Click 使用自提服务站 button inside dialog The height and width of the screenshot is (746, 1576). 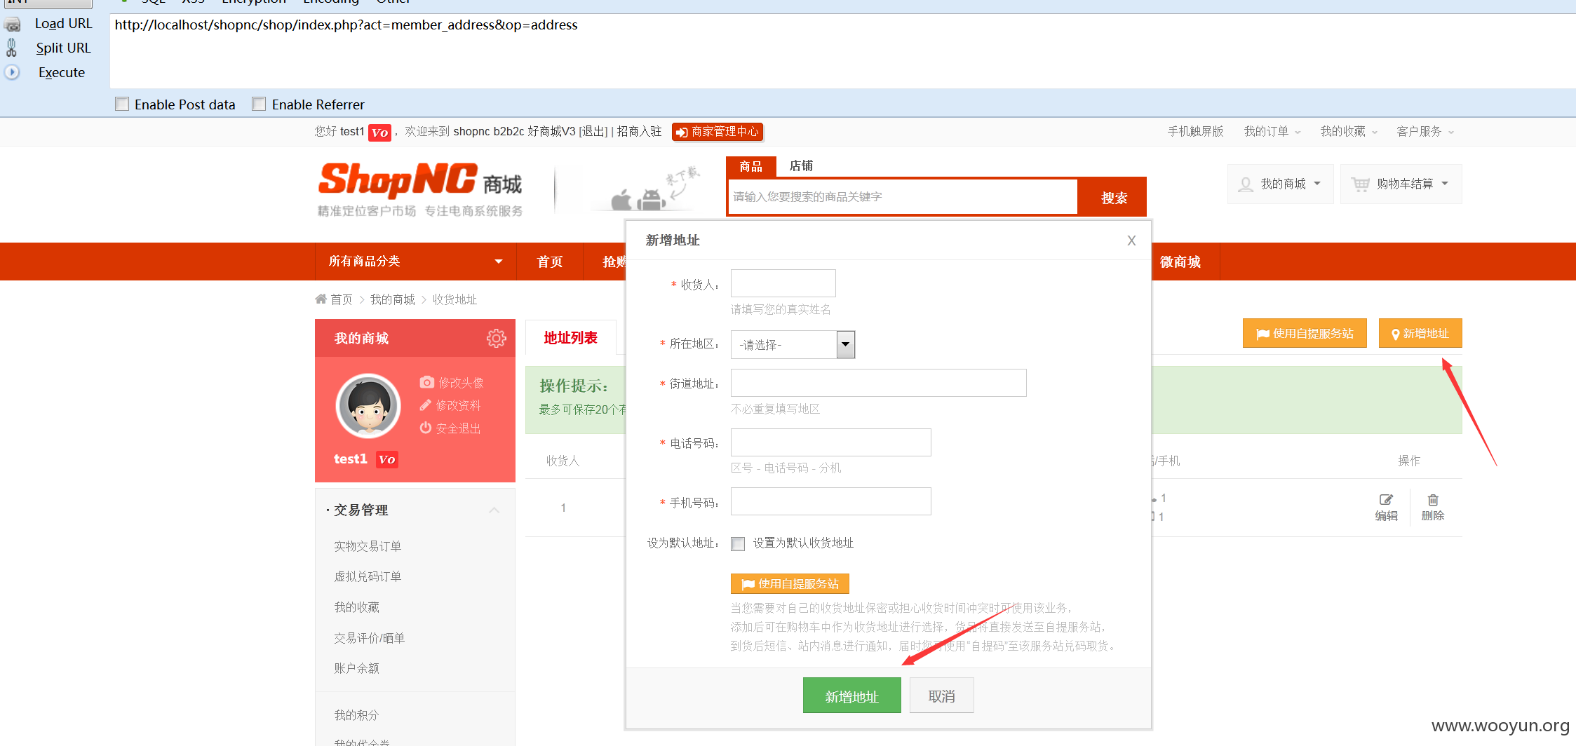click(790, 583)
